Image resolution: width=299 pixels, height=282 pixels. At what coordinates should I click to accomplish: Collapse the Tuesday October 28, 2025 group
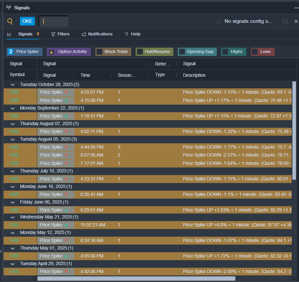pyautogui.click(x=13, y=85)
